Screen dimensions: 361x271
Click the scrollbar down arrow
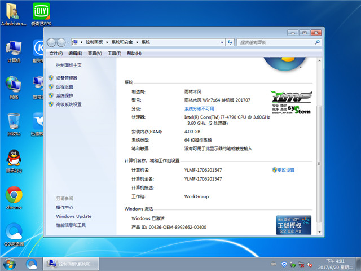(x=319, y=232)
